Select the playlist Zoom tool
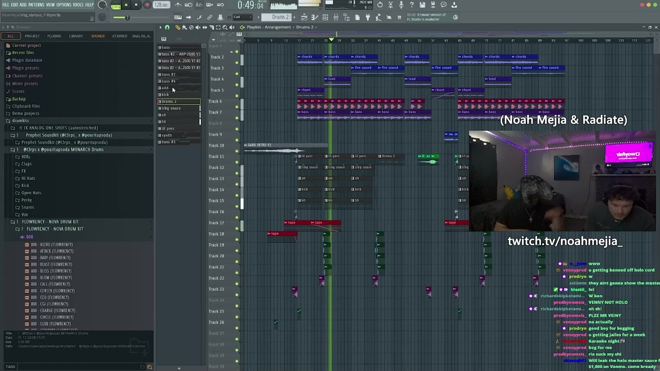Viewport: 660px width, 371px height. point(225,27)
